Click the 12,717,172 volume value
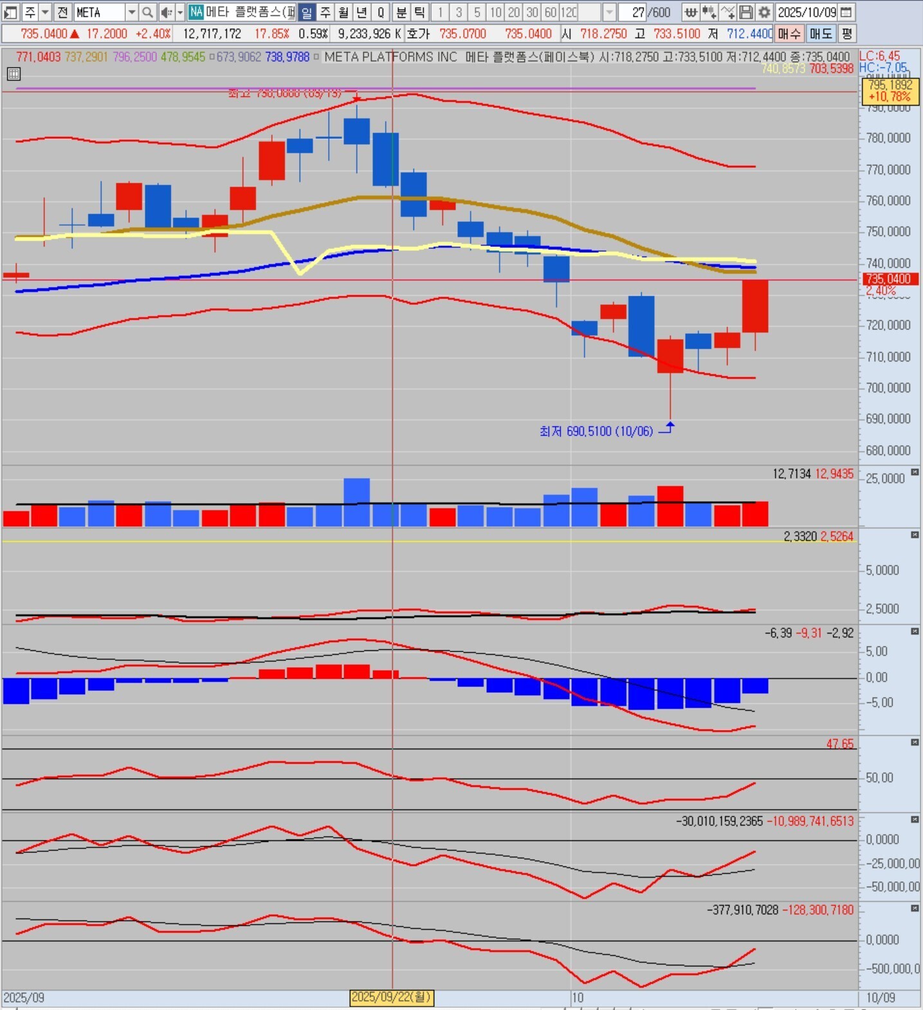 pyautogui.click(x=212, y=33)
